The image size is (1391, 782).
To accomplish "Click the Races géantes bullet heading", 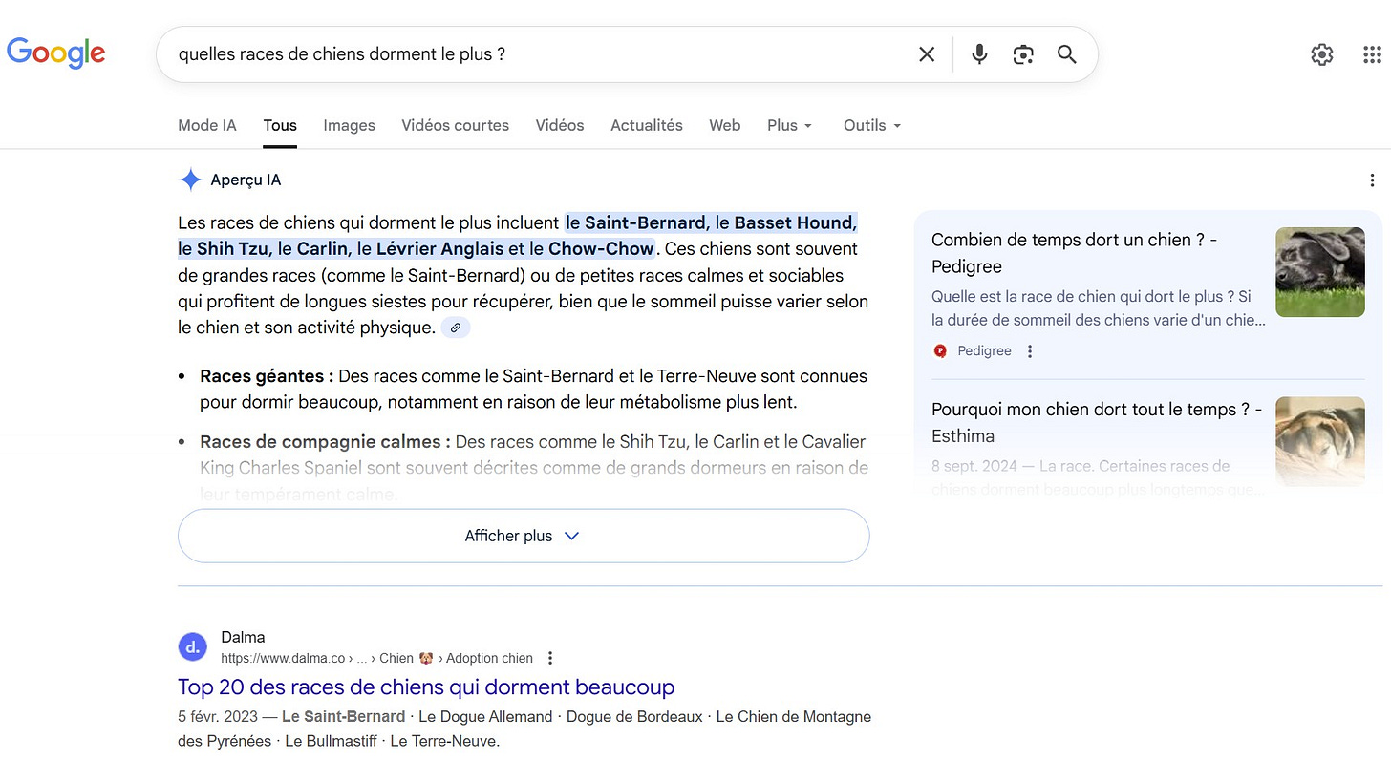I will tap(267, 376).
